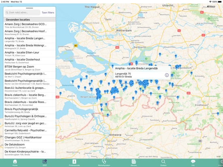Tap the Wi-Fi icon in status bar
Screen dimensions: 223x167
[210, 2]
